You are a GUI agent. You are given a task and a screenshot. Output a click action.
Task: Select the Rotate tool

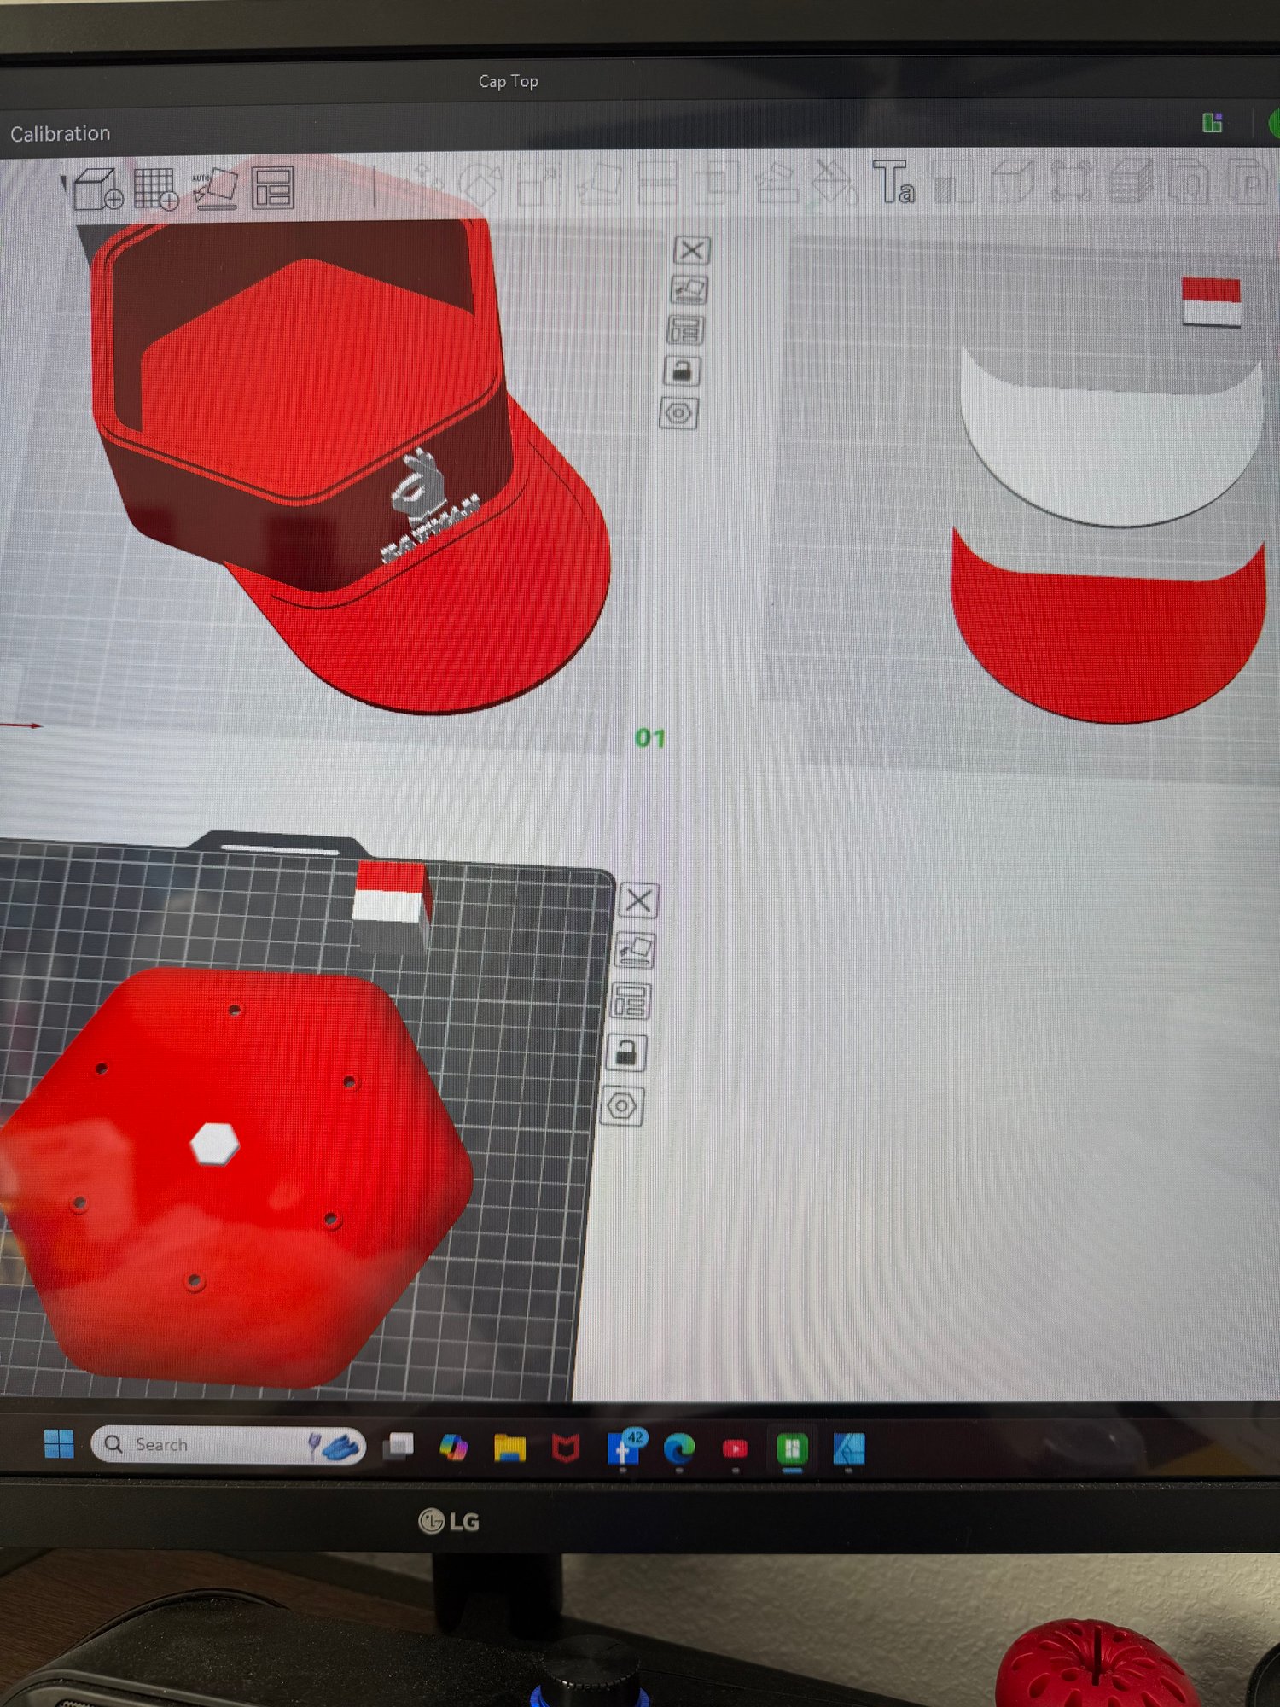pyautogui.click(x=482, y=184)
